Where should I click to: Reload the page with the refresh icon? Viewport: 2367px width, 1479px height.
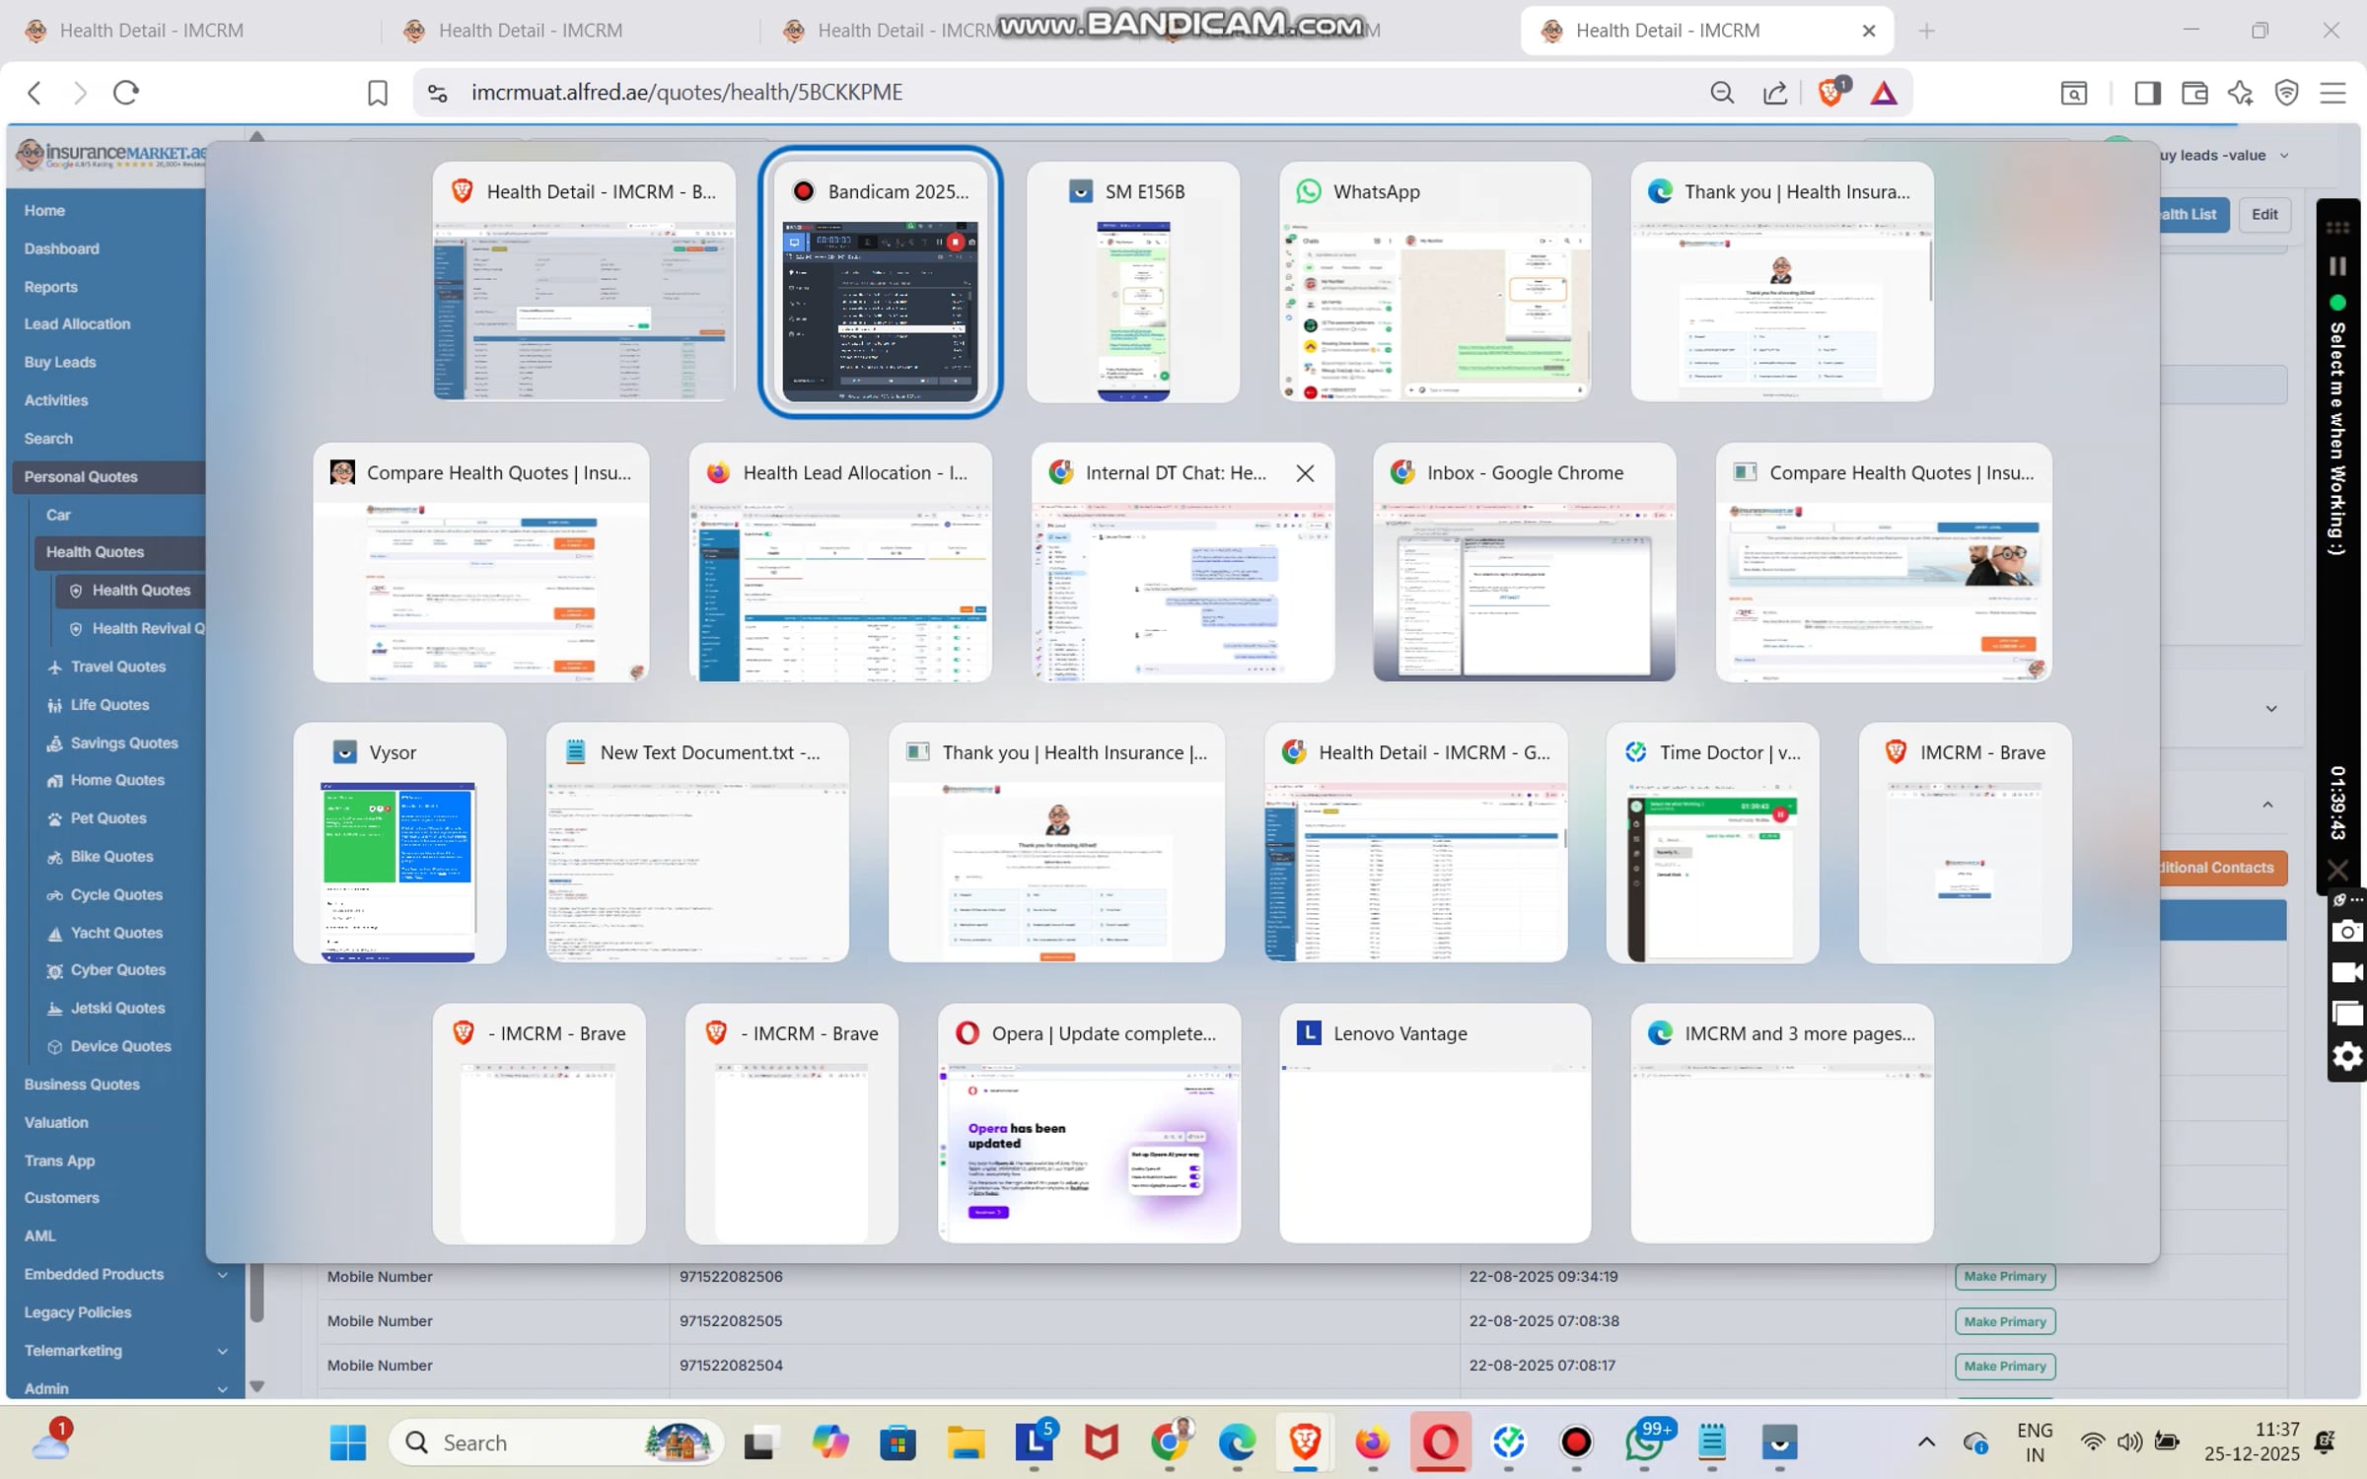pyautogui.click(x=126, y=93)
